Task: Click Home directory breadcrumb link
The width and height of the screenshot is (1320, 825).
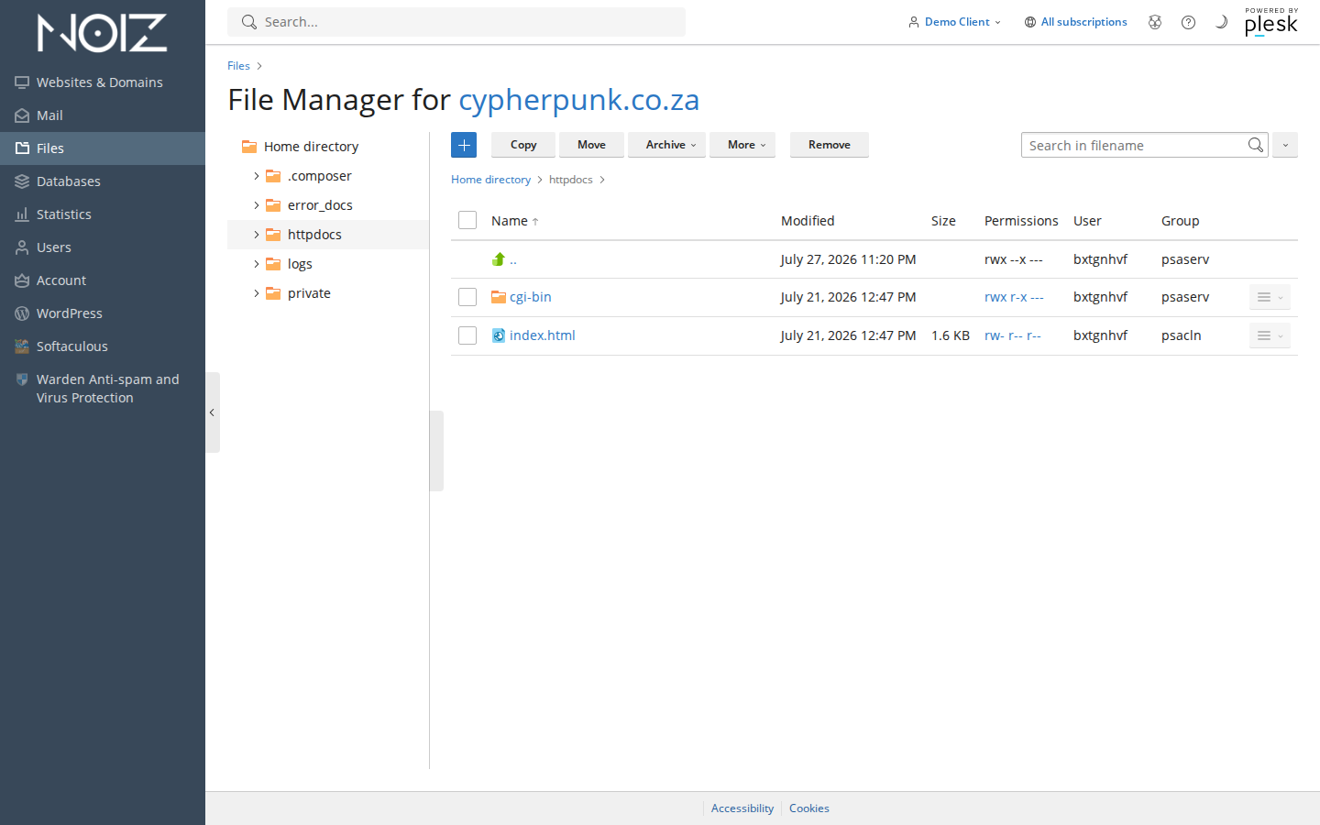Action: click(490, 180)
